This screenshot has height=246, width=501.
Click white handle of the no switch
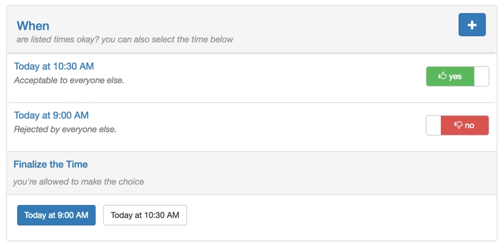(x=434, y=125)
